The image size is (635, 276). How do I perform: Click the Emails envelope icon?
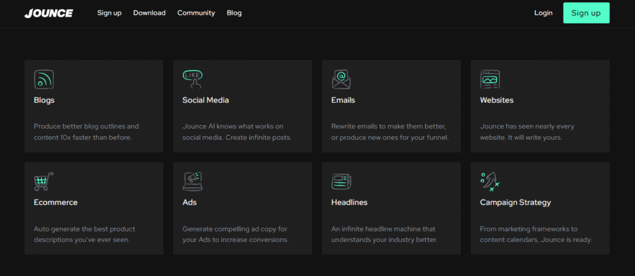pyautogui.click(x=341, y=79)
